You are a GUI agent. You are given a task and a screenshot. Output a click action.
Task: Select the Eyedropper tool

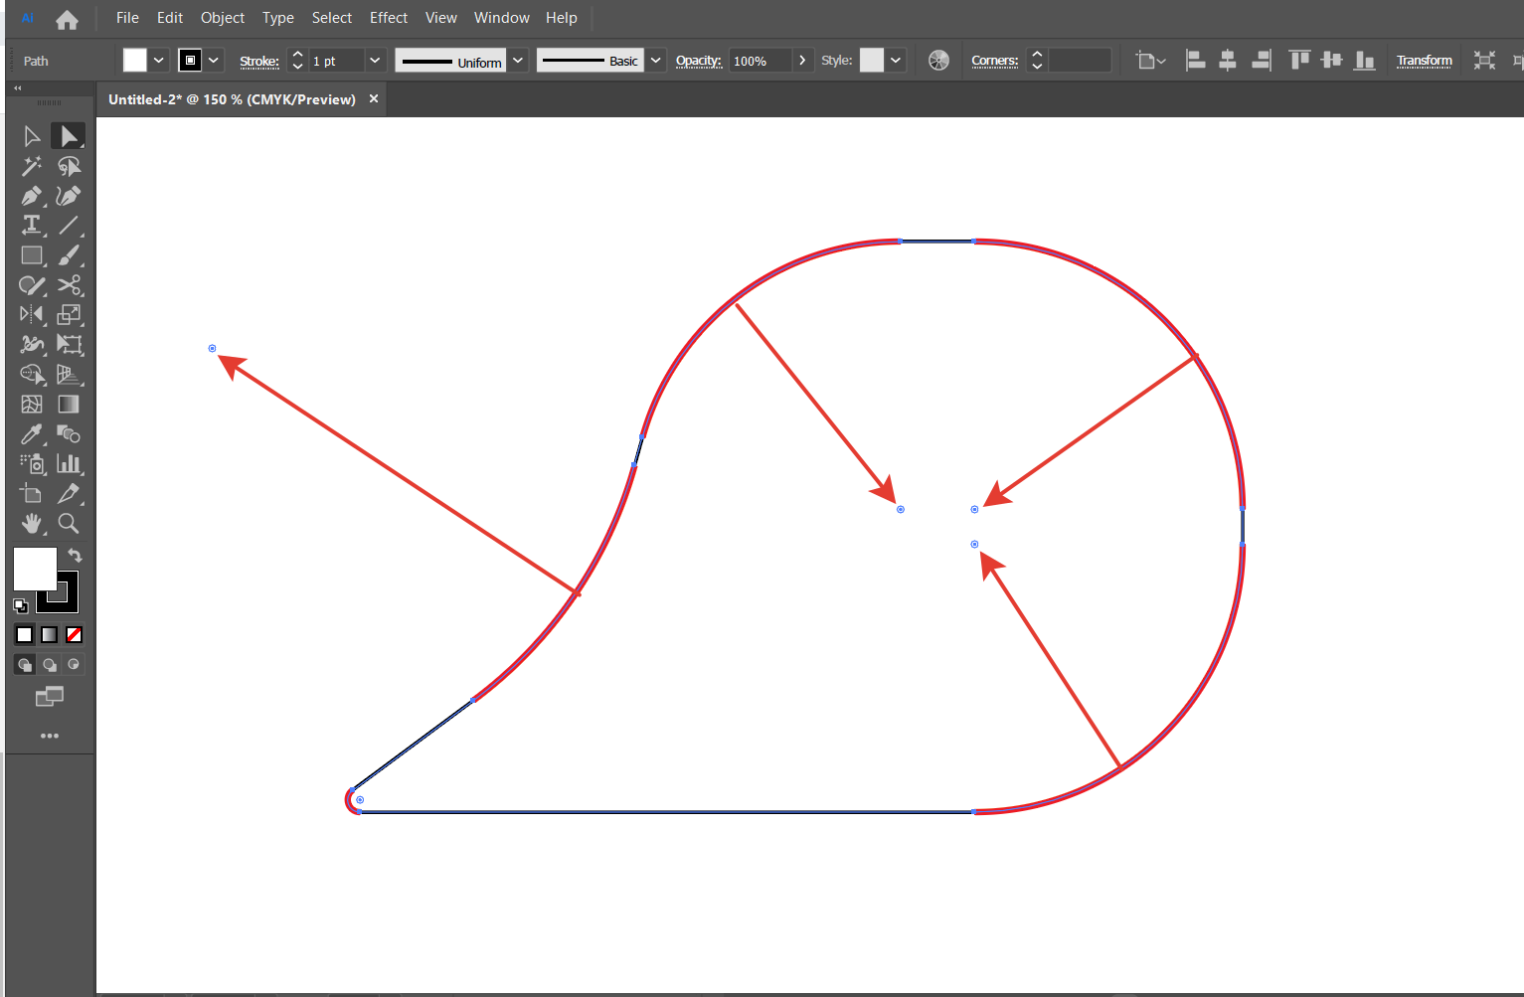[31, 434]
